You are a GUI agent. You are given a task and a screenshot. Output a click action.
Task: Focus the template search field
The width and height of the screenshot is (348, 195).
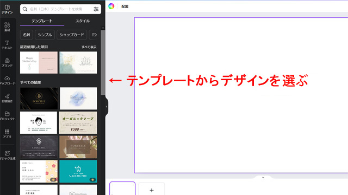pos(60,9)
